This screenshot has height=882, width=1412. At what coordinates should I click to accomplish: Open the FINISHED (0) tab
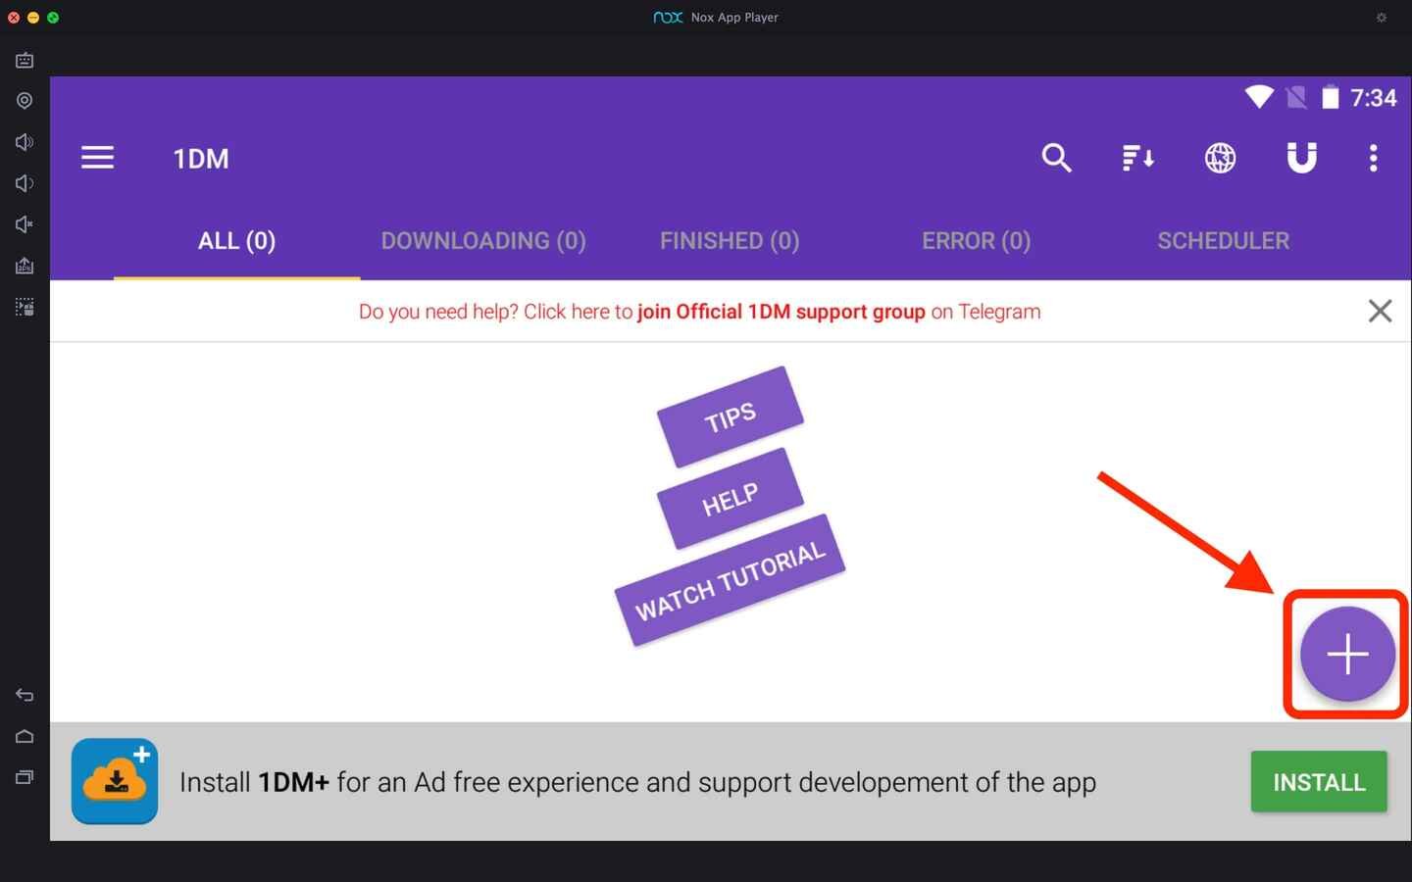pos(730,241)
